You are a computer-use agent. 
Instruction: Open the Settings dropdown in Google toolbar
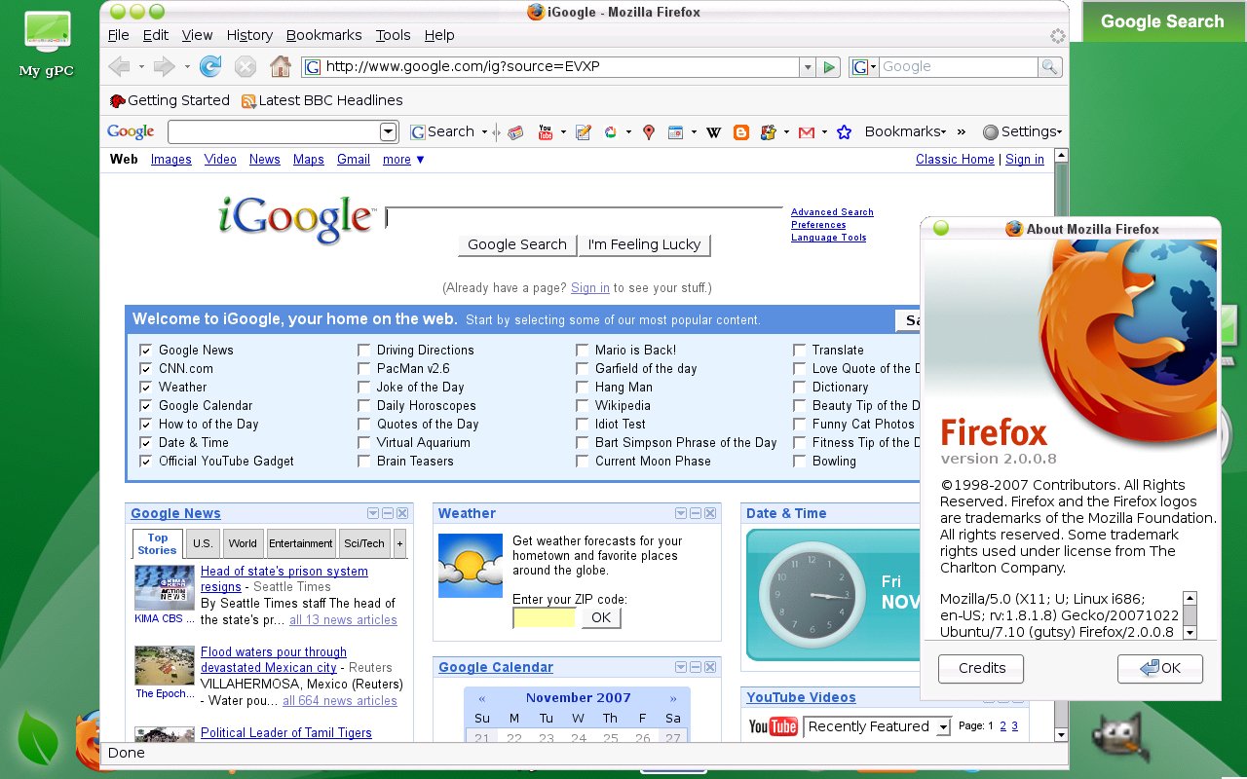1022,131
